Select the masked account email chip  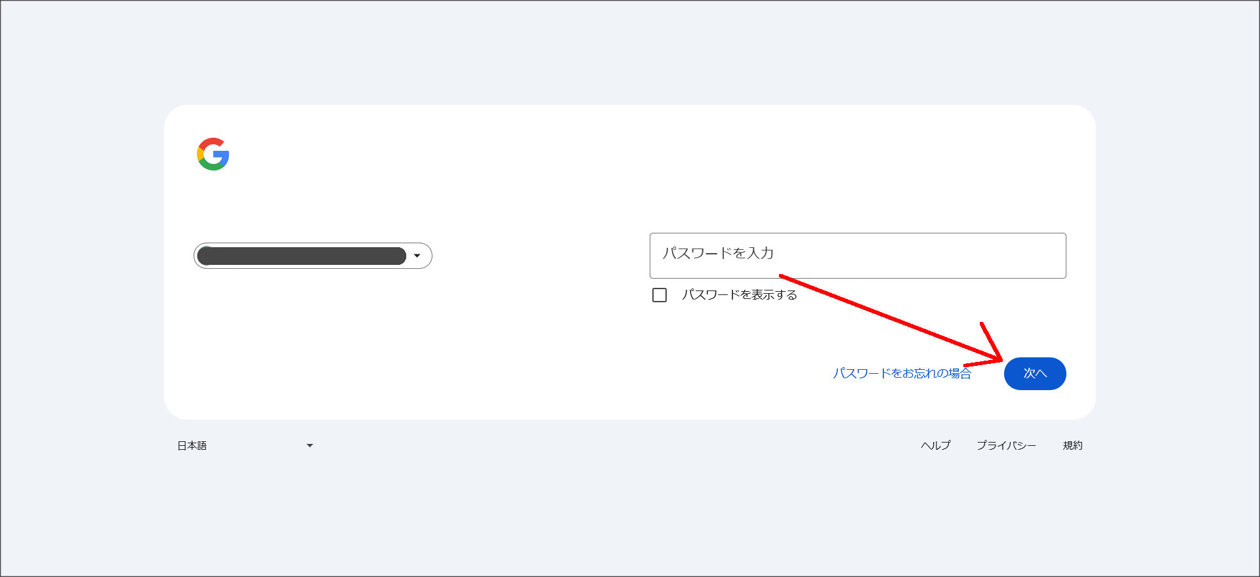(303, 256)
